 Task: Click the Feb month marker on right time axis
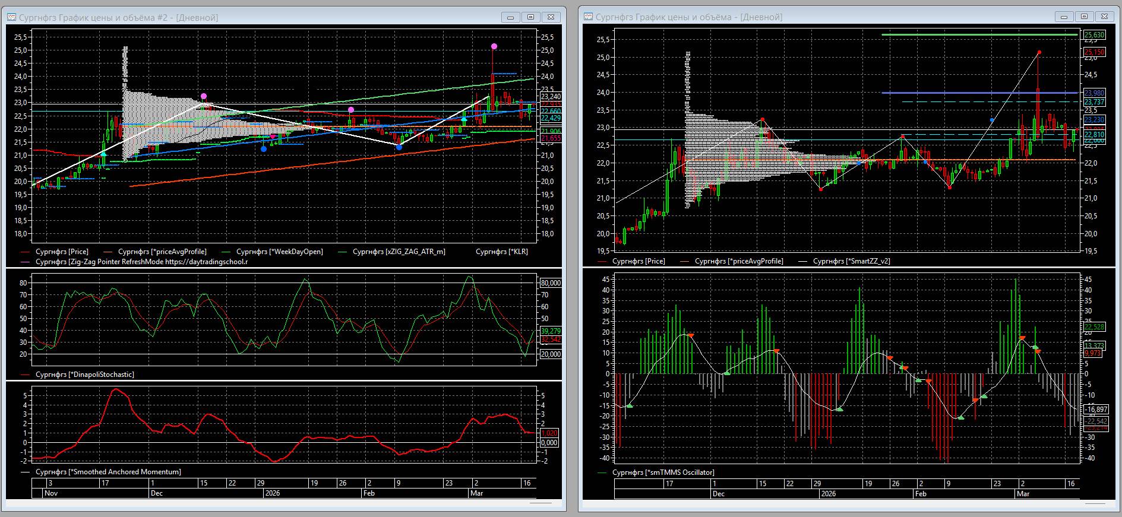[x=920, y=494]
